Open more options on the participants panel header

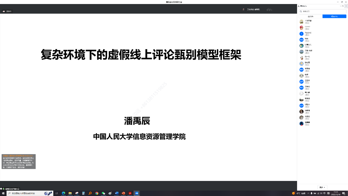pos(341,6)
